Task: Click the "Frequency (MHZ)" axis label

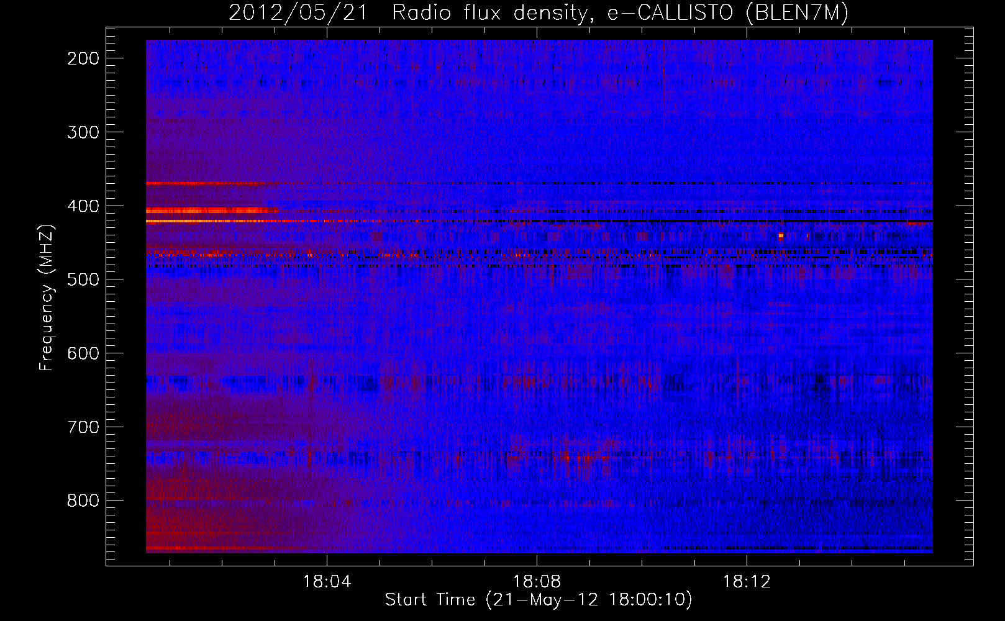Action: click(47, 297)
